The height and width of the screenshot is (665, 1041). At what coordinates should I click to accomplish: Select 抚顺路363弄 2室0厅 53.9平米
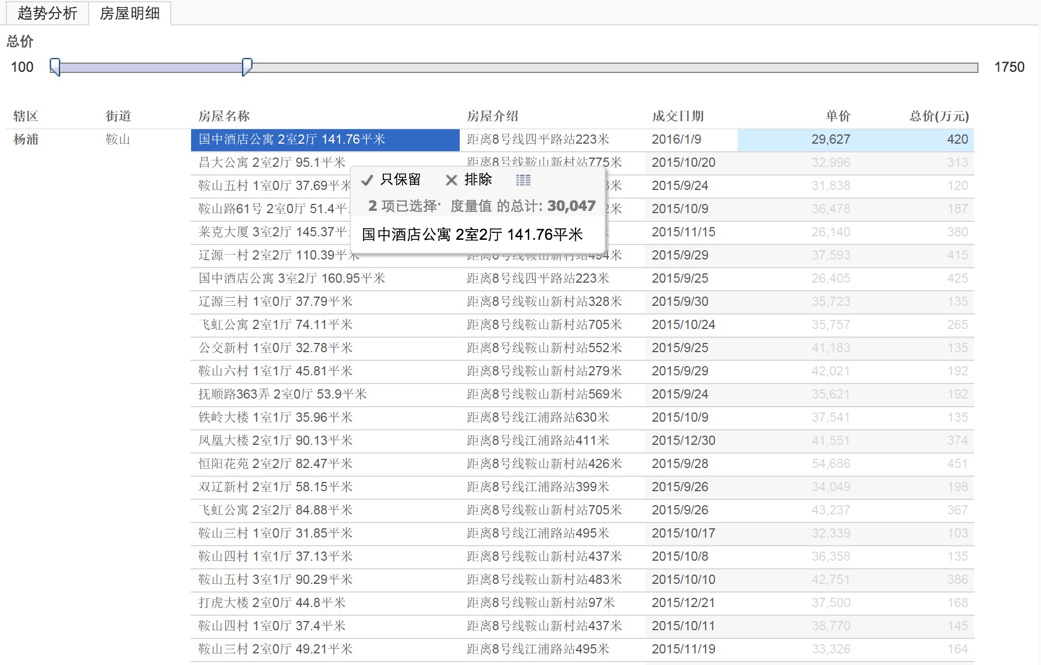(283, 394)
